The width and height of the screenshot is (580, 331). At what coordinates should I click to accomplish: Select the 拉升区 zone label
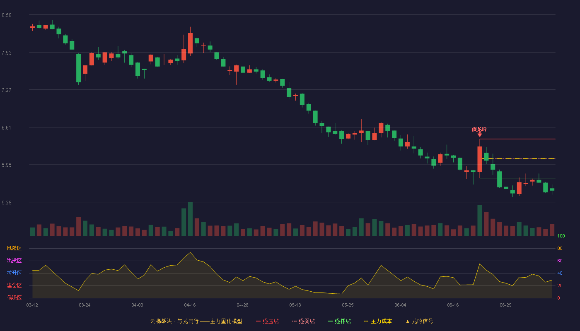click(14, 273)
